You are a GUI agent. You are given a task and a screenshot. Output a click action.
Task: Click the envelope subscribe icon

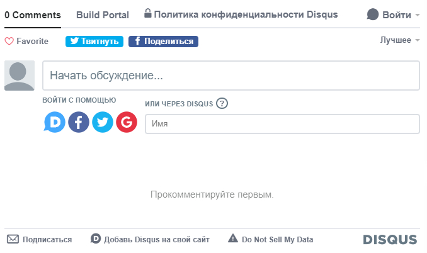[x=13, y=239]
